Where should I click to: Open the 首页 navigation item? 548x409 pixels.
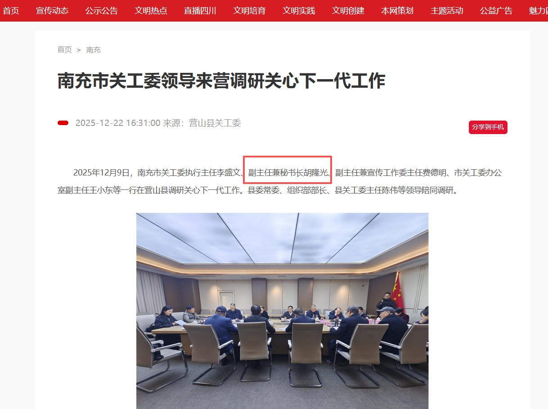point(11,10)
